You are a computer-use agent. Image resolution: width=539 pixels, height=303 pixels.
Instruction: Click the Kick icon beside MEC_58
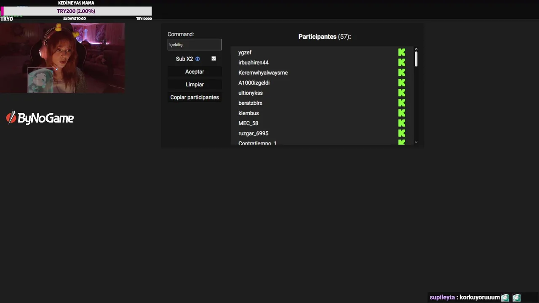point(402,123)
